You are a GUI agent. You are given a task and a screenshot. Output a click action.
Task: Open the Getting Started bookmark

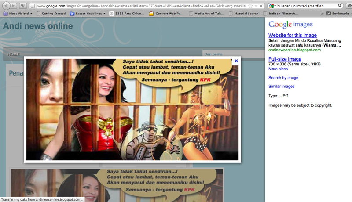pyautogui.click(x=51, y=14)
